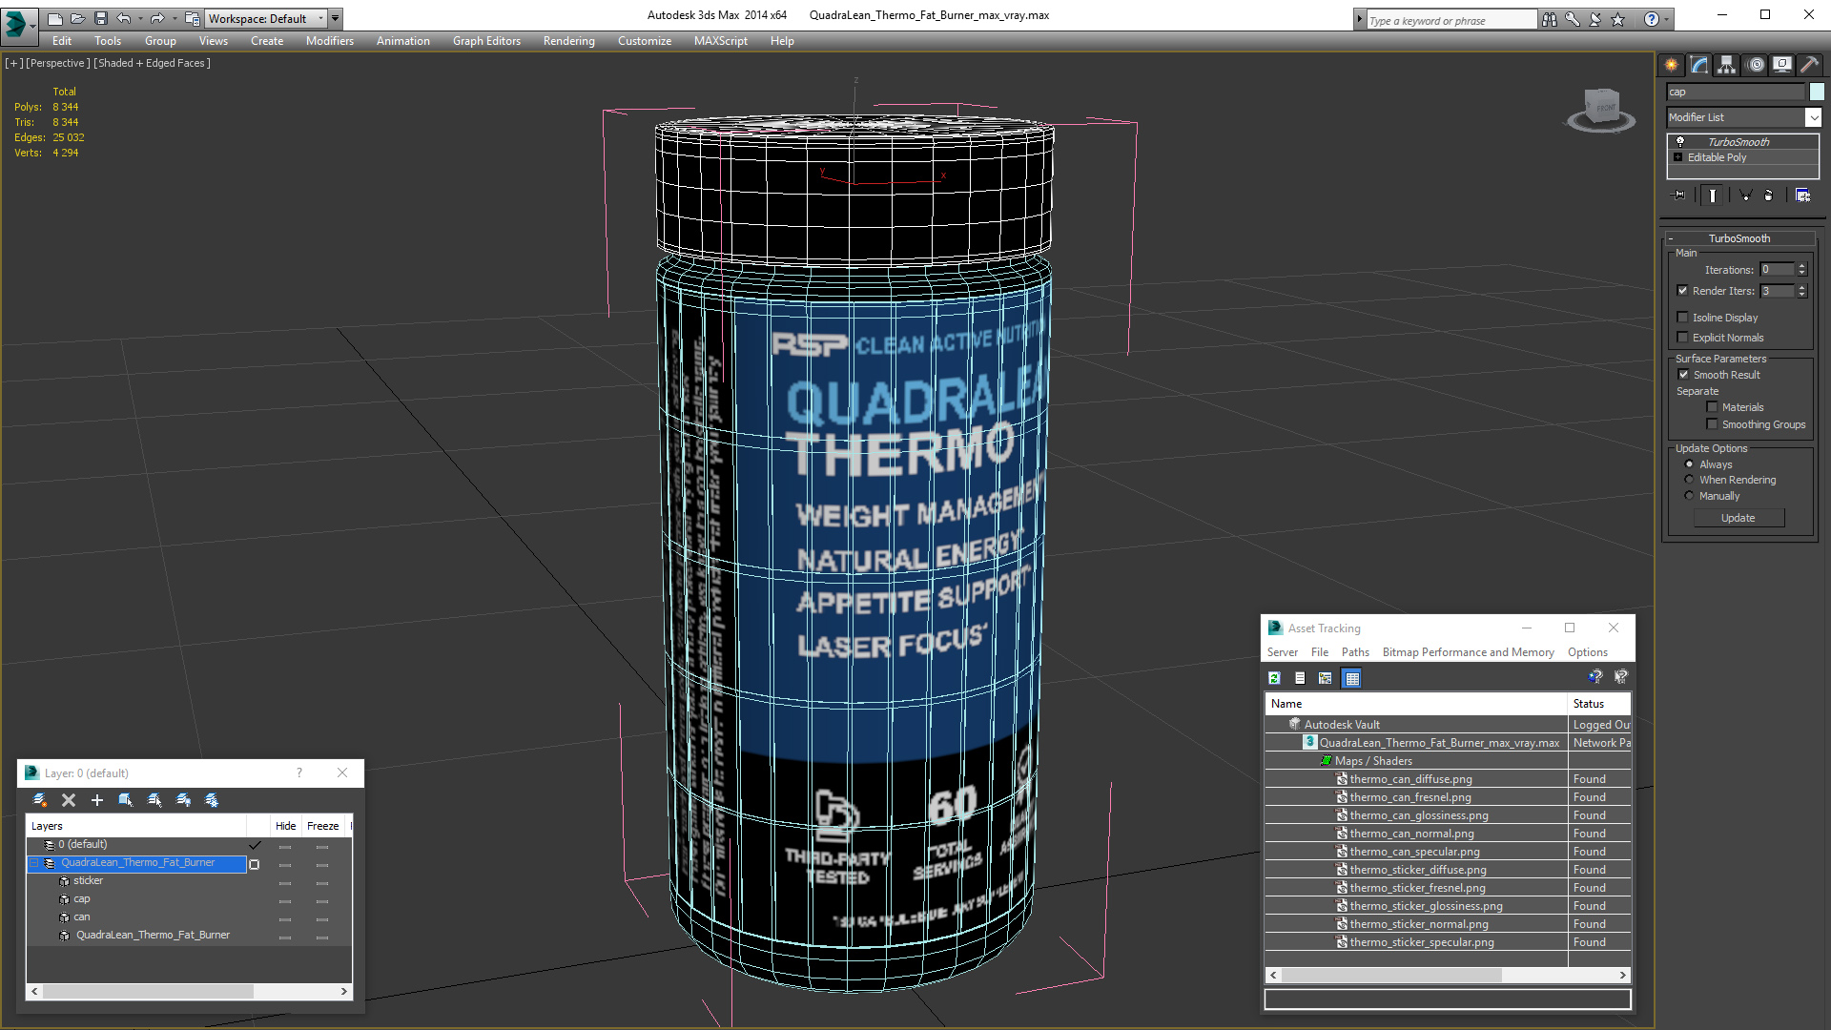Click the object color swatch

[x=1817, y=92]
